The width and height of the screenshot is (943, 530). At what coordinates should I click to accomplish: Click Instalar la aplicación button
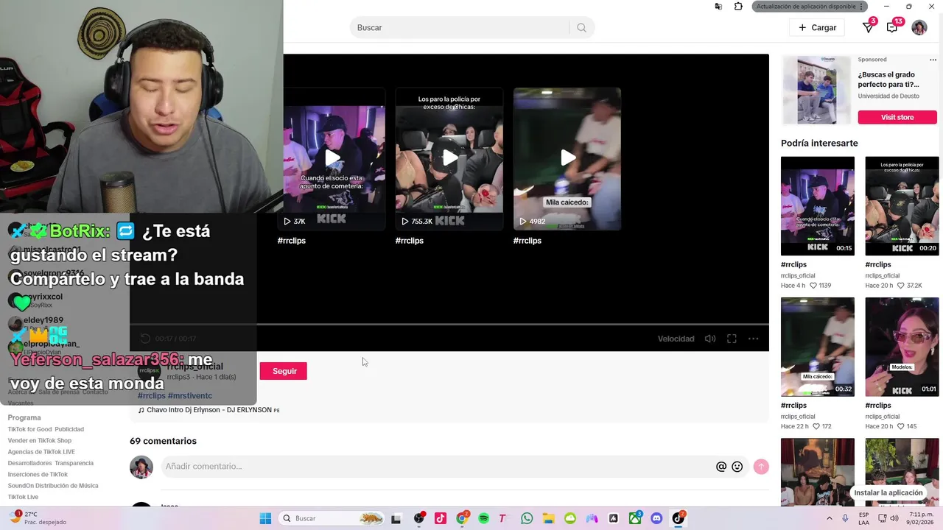pos(888,492)
